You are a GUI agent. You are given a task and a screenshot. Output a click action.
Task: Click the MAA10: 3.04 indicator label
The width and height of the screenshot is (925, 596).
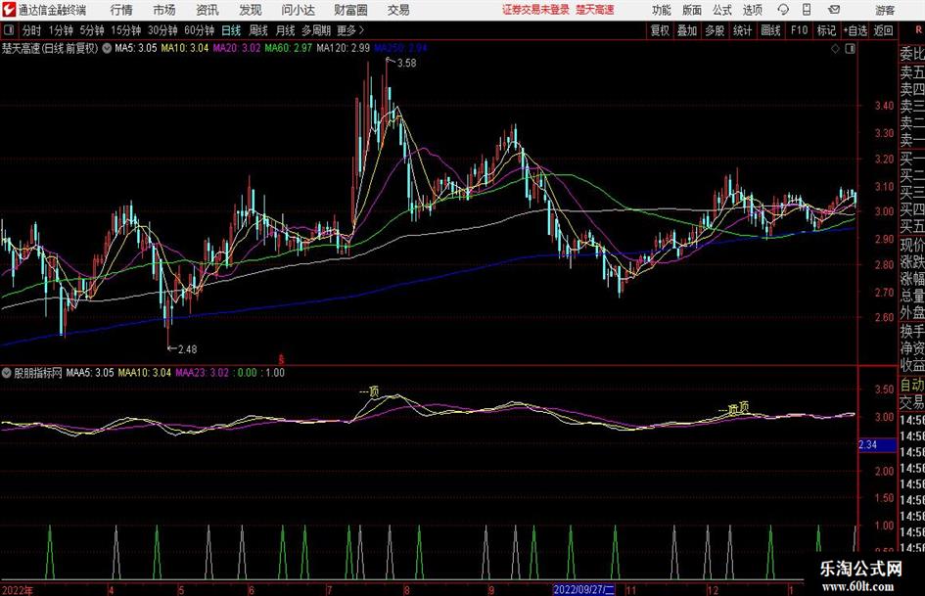click(145, 372)
